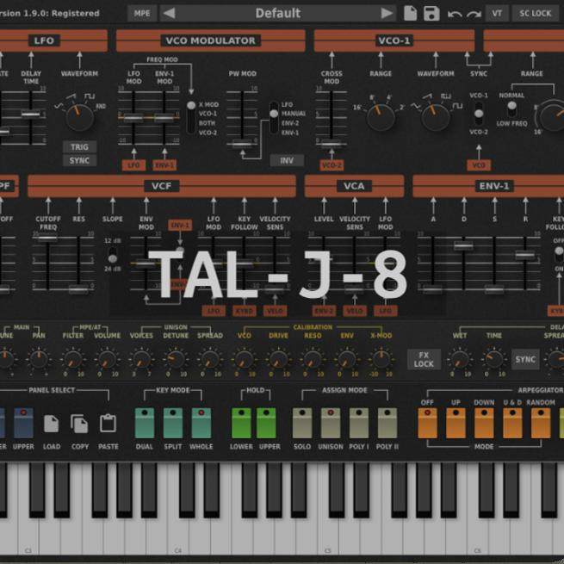The width and height of the screenshot is (564, 564).
Task: Select SOLO assign mode
Action: click(x=302, y=423)
